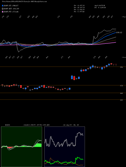The image size is (126, 167).
Task: Click the 172 price level label
Action: (121, 86)
